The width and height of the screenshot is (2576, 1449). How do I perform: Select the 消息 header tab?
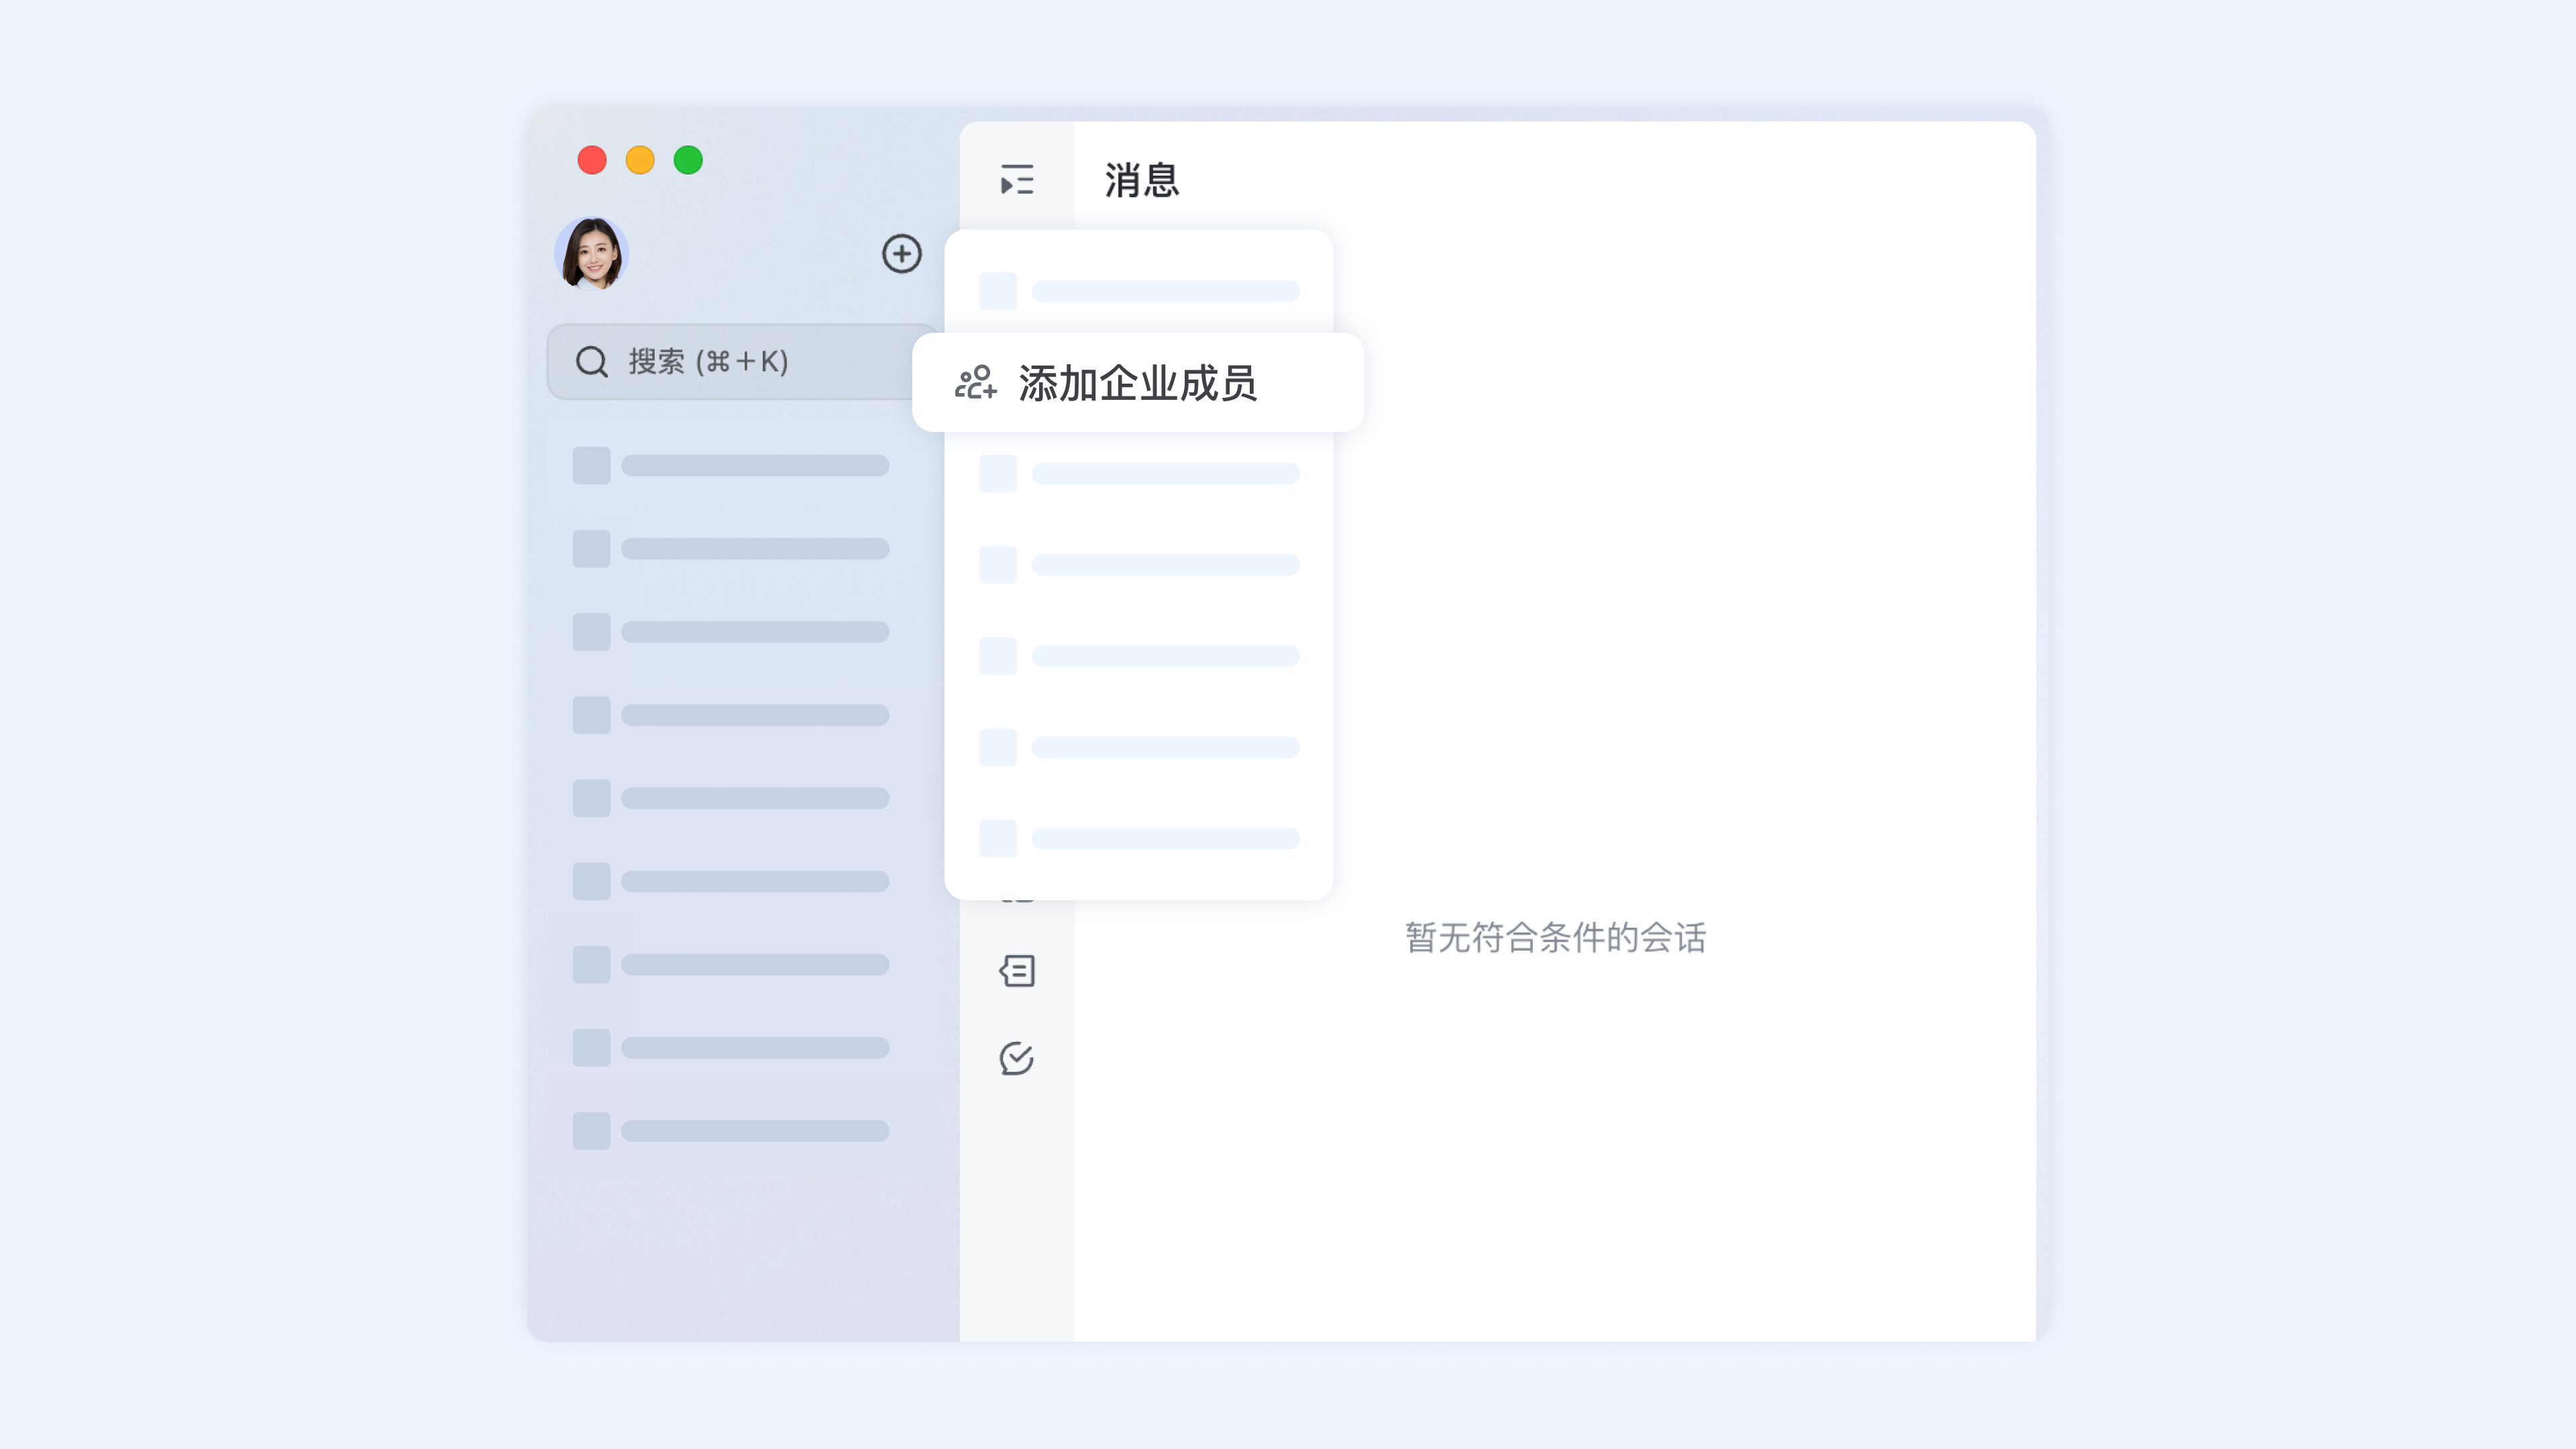pos(1142,180)
